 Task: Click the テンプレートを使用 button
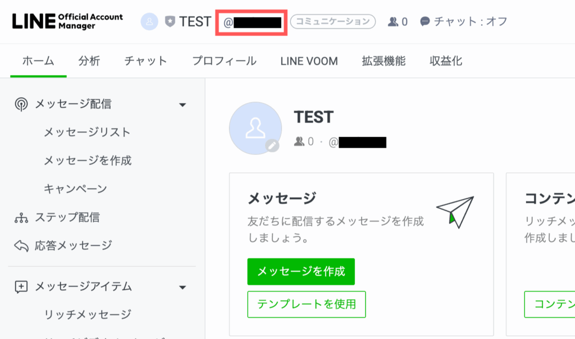pyautogui.click(x=306, y=305)
